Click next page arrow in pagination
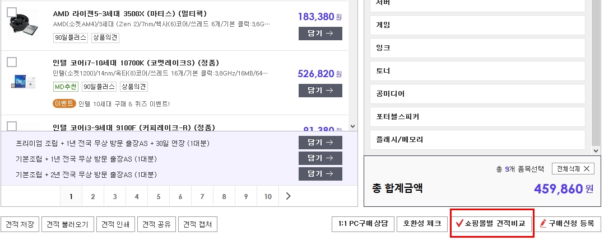The image size is (604, 241). 288,196
